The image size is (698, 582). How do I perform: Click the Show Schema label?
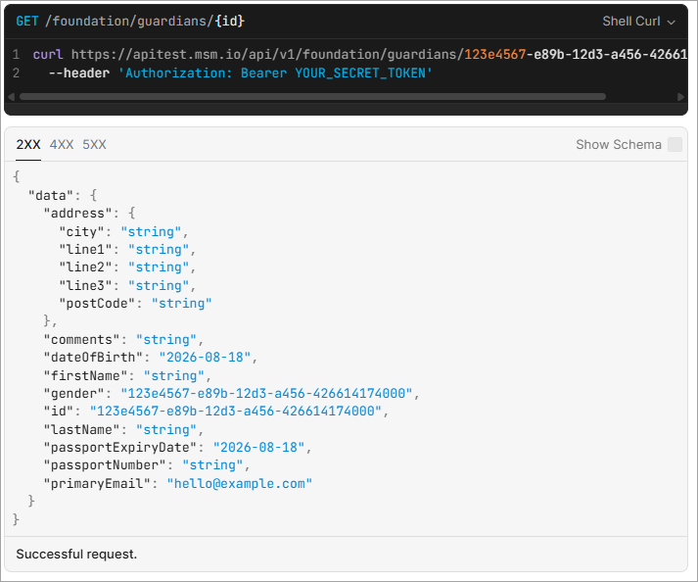(619, 144)
